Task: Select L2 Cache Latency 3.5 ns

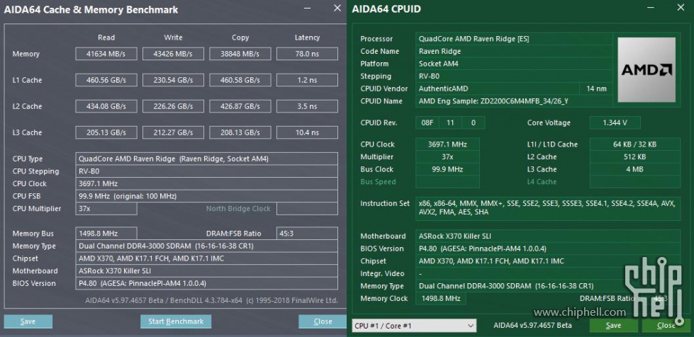Action: click(307, 106)
